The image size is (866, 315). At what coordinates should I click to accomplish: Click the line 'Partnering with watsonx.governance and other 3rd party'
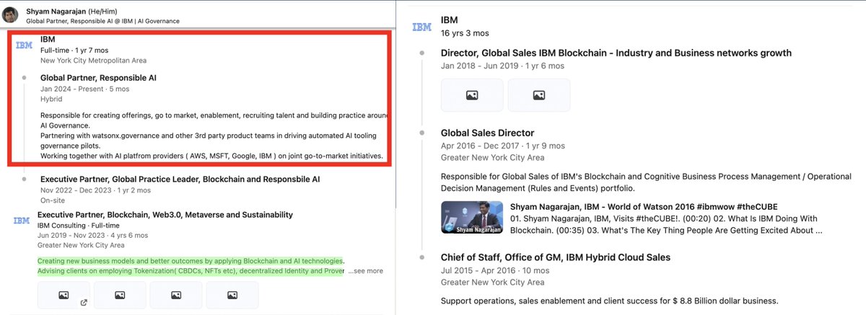tap(209, 136)
